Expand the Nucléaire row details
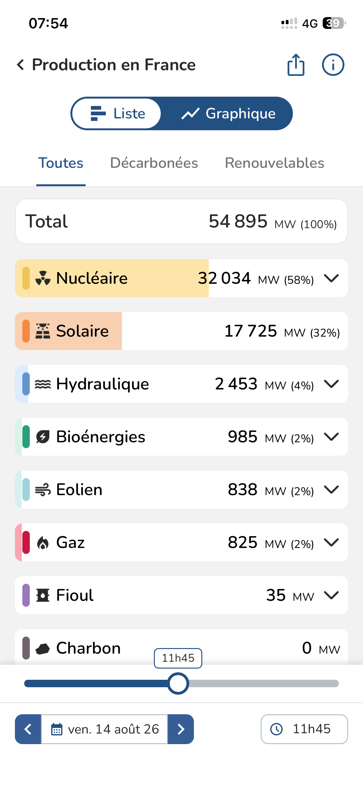The width and height of the screenshot is (363, 787). coord(331,278)
